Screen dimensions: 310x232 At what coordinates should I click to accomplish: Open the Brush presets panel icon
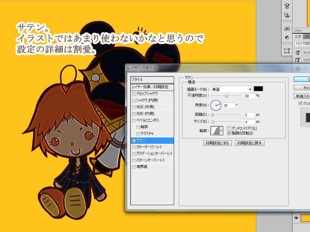click(287, 5)
